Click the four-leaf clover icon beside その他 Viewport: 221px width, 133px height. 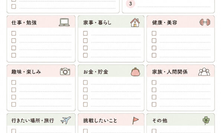[x=206, y=120]
